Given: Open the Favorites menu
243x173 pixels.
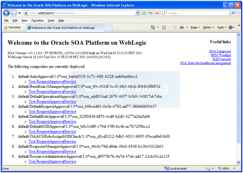Looking at the screenshot, I should click(38, 21).
